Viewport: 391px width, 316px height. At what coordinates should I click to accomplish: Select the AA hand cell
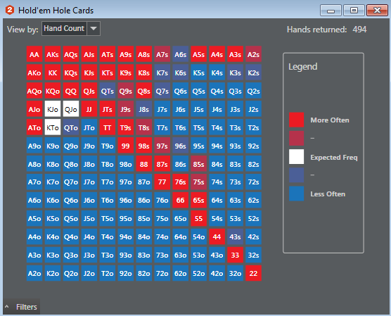pyautogui.click(x=34, y=54)
